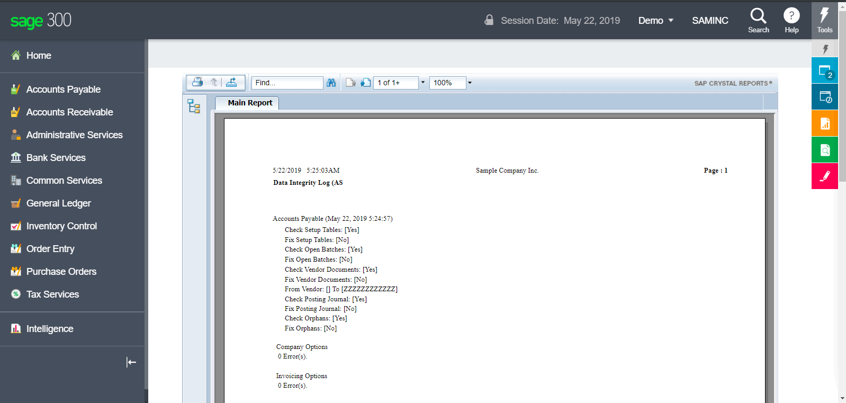Click the Session Date May 22, 2019
Screen dimensions: 846x403
(x=560, y=21)
